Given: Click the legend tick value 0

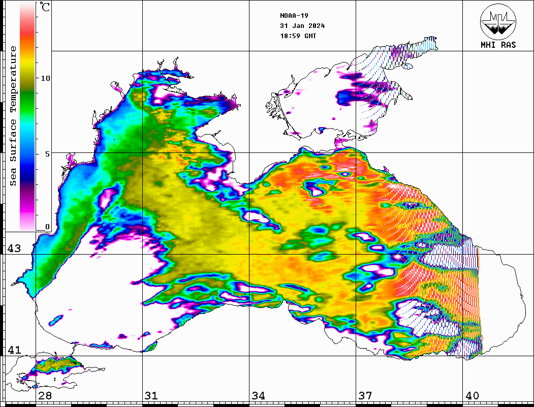Looking at the screenshot, I should click(x=47, y=227).
